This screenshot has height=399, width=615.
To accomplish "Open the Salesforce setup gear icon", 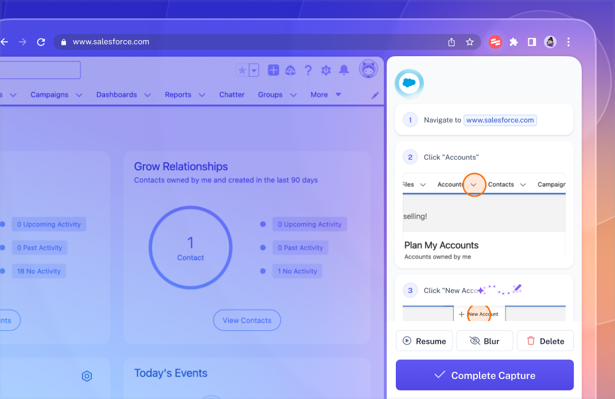I will pyautogui.click(x=326, y=71).
